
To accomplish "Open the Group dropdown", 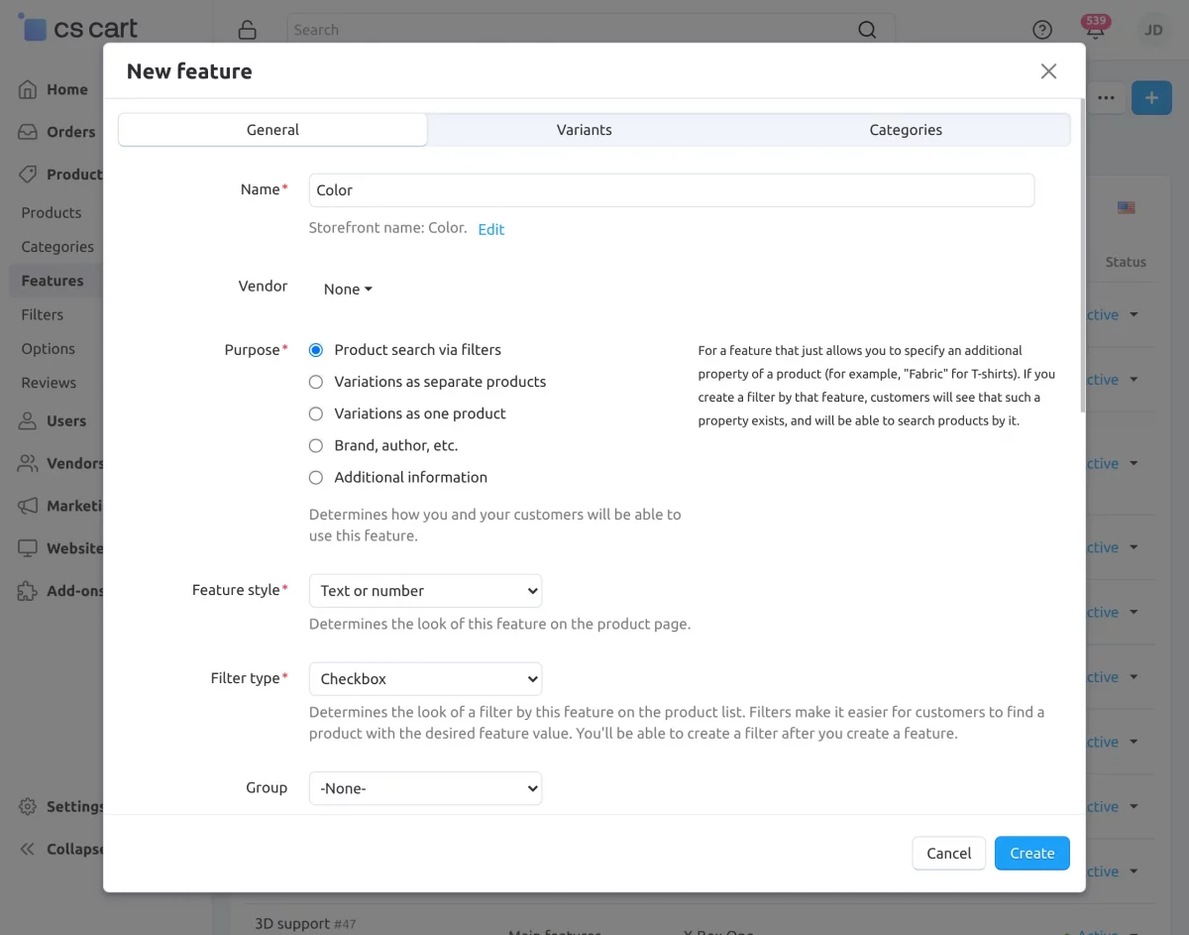I will point(425,788).
